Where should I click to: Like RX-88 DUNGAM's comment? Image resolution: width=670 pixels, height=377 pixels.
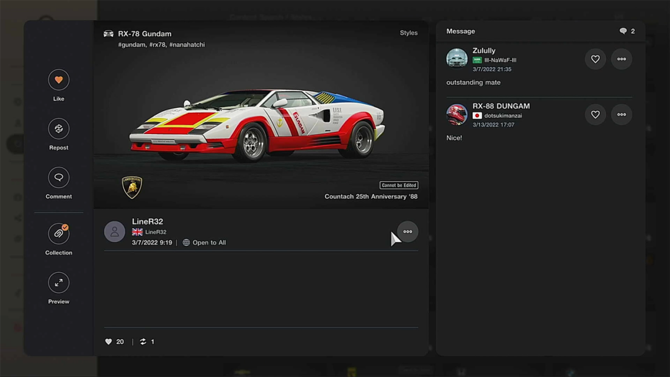click(595, 115)
